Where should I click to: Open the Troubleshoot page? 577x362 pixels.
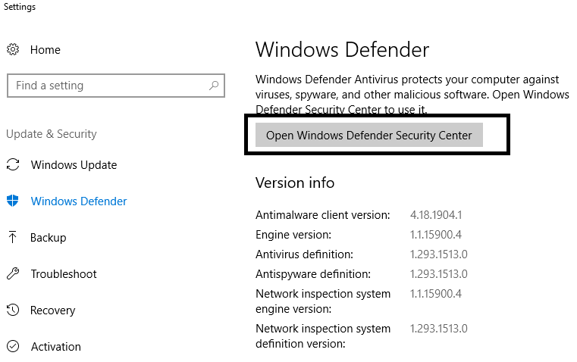click(64, 274)
